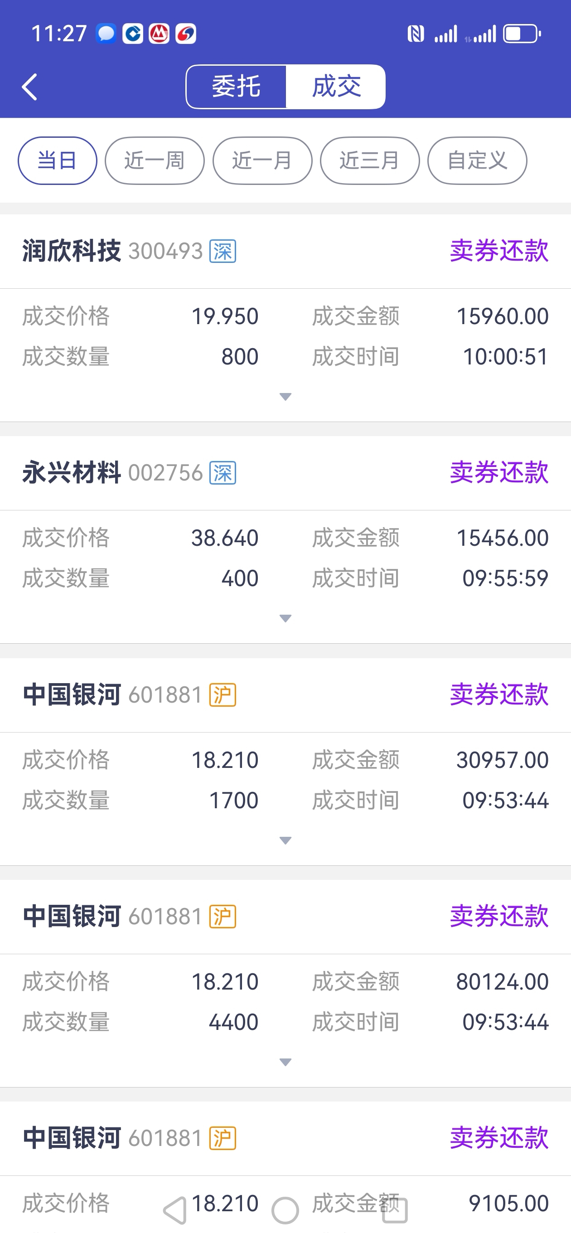Open the 永兴材料 002756 stock title

pyautogui.click(x=113, y=473)
